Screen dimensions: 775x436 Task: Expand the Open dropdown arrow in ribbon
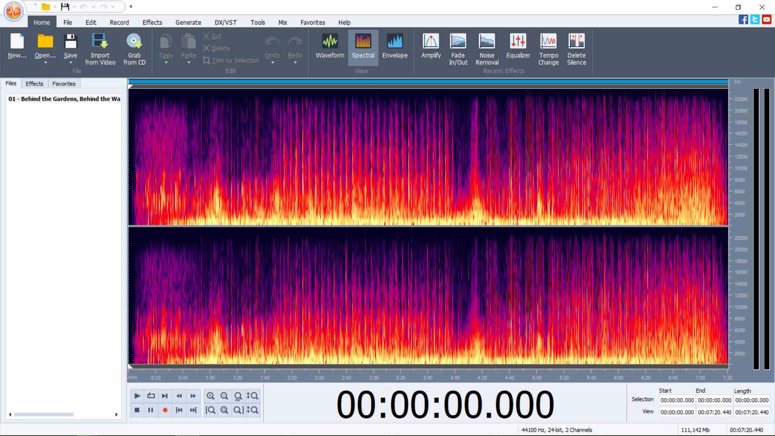(x=45, y=63)
